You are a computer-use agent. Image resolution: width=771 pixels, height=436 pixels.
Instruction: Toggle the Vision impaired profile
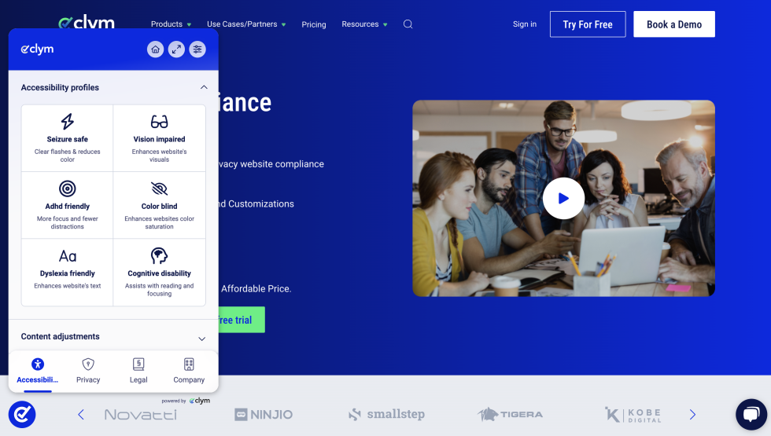[159, 138]
